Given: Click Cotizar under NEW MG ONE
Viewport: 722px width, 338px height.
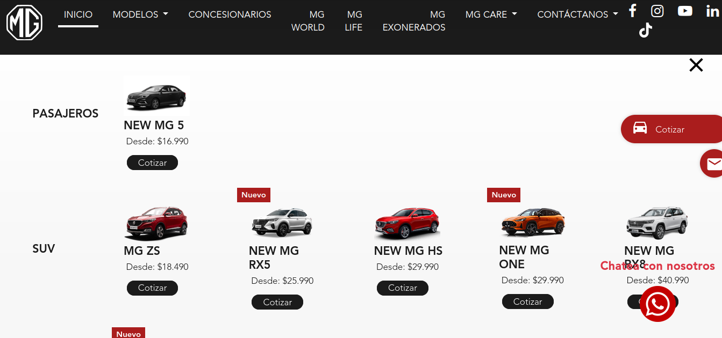Looking at the screenshot, I should click(x=528, y=302).
